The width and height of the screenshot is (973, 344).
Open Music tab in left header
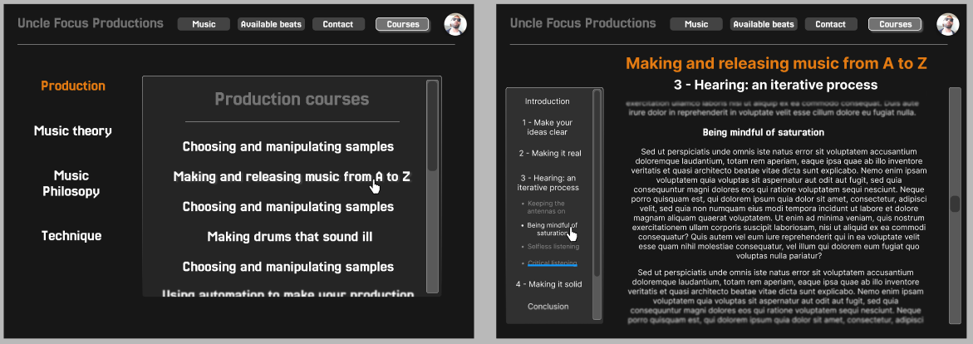[204, 24]
